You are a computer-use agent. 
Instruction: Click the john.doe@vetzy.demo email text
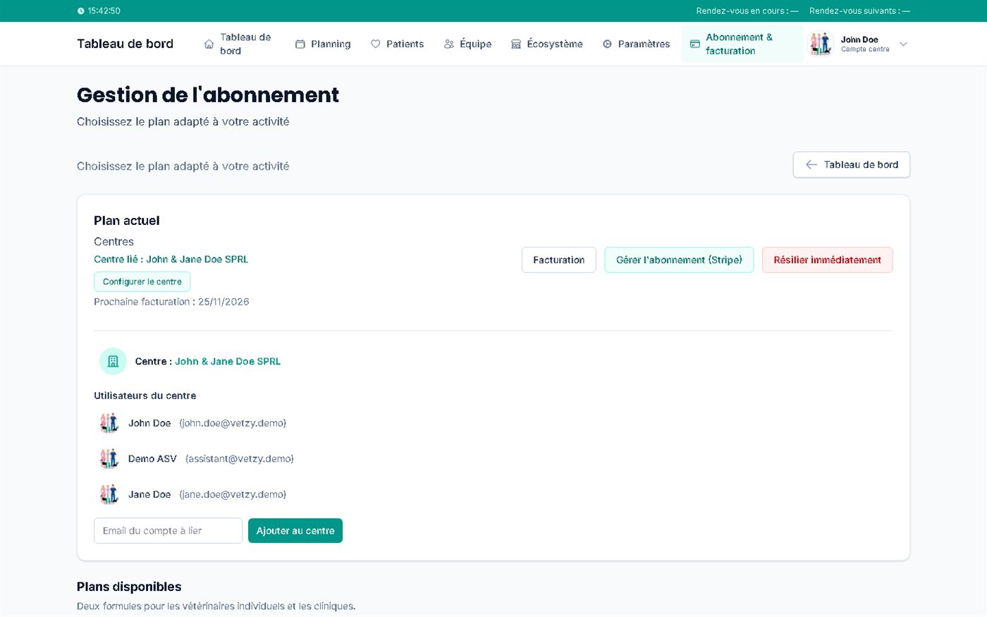click(233, 423)
